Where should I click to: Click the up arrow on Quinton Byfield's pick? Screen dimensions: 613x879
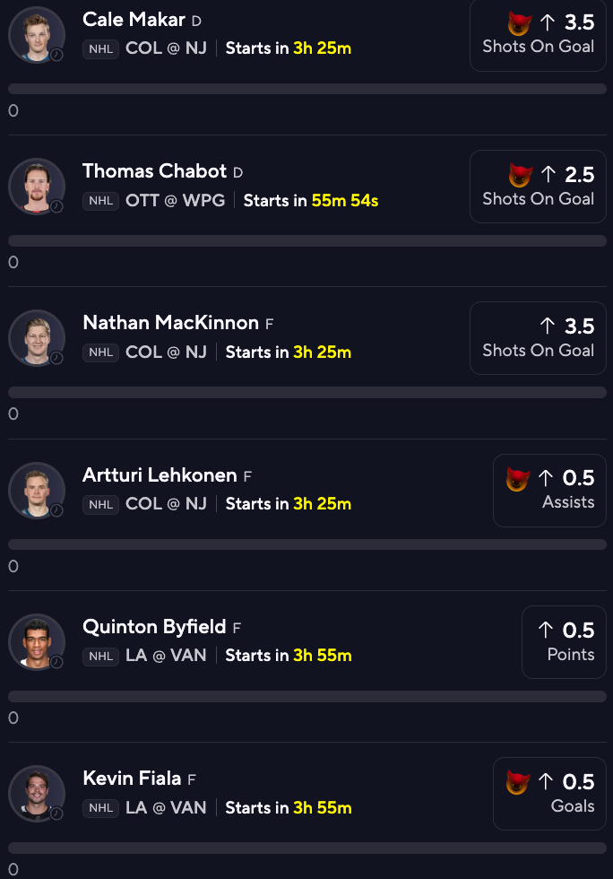tap(546, 631)
